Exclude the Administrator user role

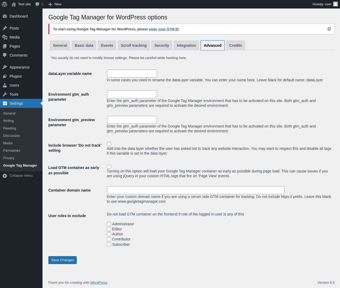click(109, 224)
